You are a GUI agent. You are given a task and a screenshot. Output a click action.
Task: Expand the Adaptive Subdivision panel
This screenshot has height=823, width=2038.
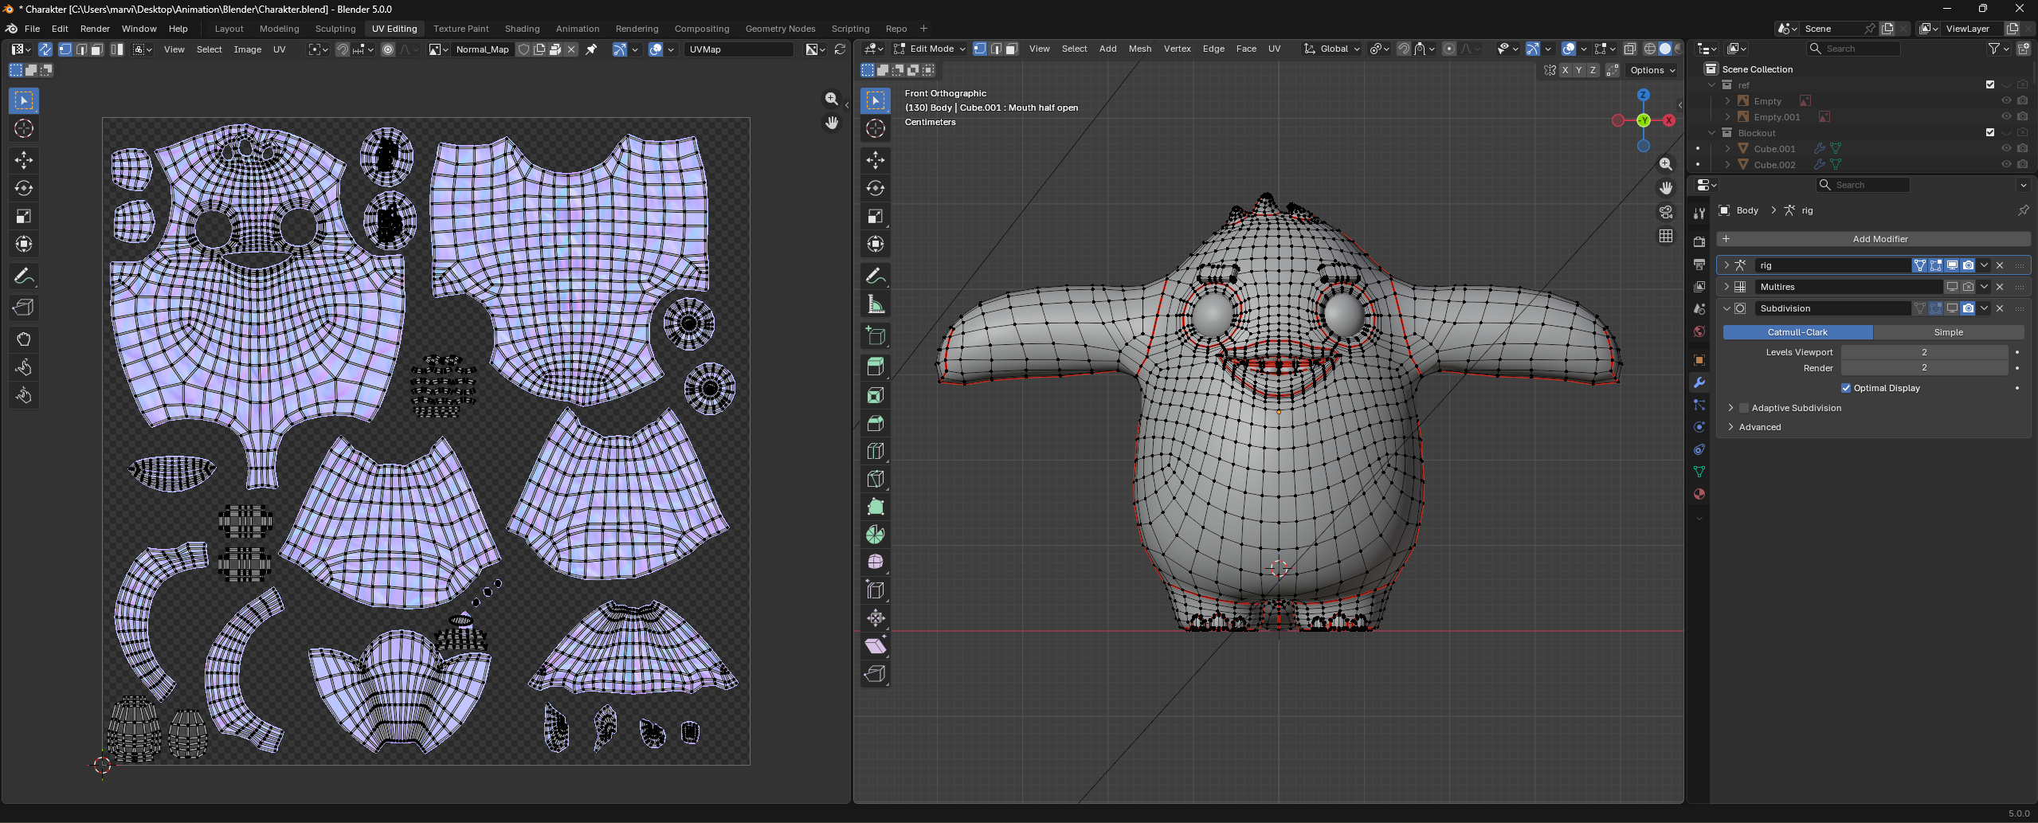coord(1730,408)
